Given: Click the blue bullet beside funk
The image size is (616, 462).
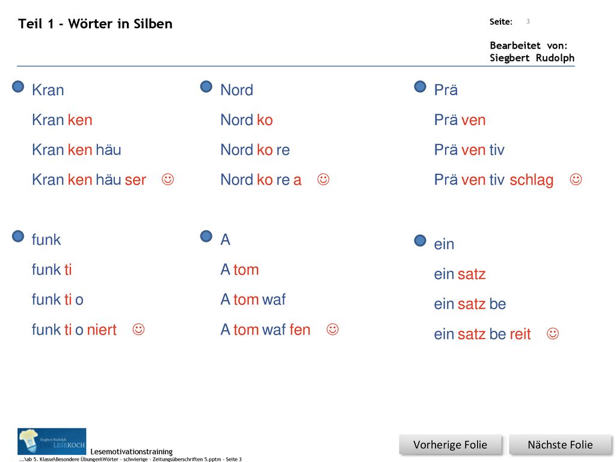Looking at the screenshot, I should [x=18, y=236].
